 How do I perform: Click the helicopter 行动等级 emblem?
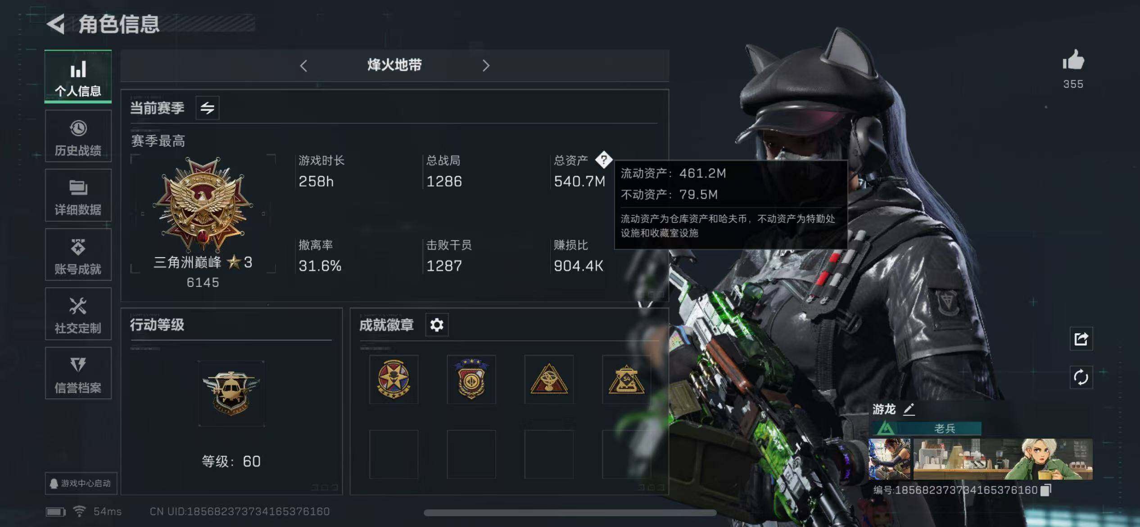click(231, 393)
